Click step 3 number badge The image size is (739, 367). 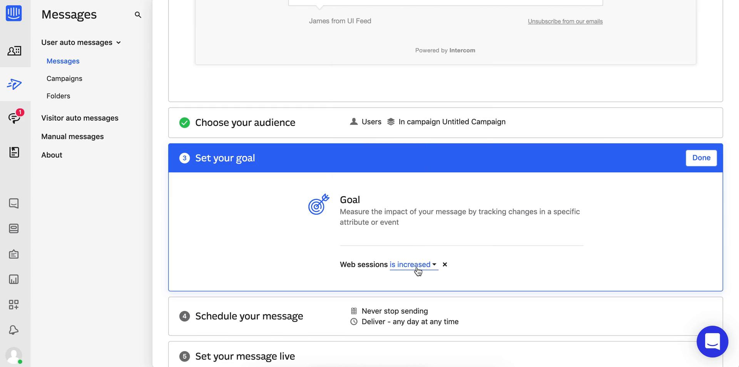pos(184,158)
